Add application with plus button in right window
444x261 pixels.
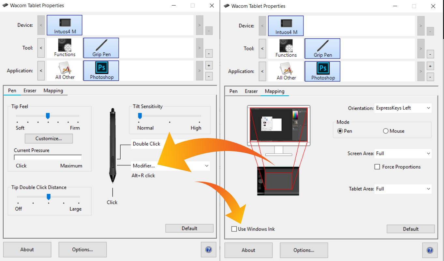pyautogui.click(x=430, y=66)
